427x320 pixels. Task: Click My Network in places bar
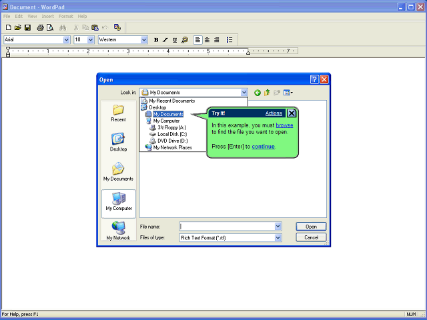(x=119, y=231)
